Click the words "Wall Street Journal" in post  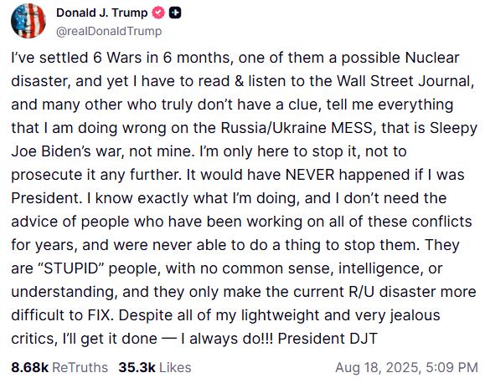click(404, 81)
